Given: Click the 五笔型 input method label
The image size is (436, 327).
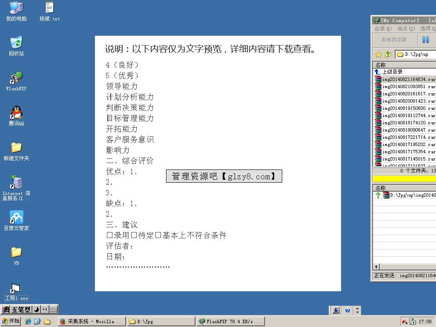Looking at the screenshot, I should pyautogui.click(x=21, y=310).
